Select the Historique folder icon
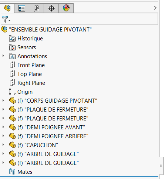The width and height of the screenshot is (165, 179). tap(12, 39)
